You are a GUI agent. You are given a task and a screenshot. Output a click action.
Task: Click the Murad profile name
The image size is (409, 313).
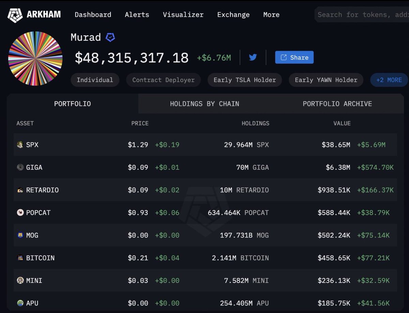click(86, 37)
